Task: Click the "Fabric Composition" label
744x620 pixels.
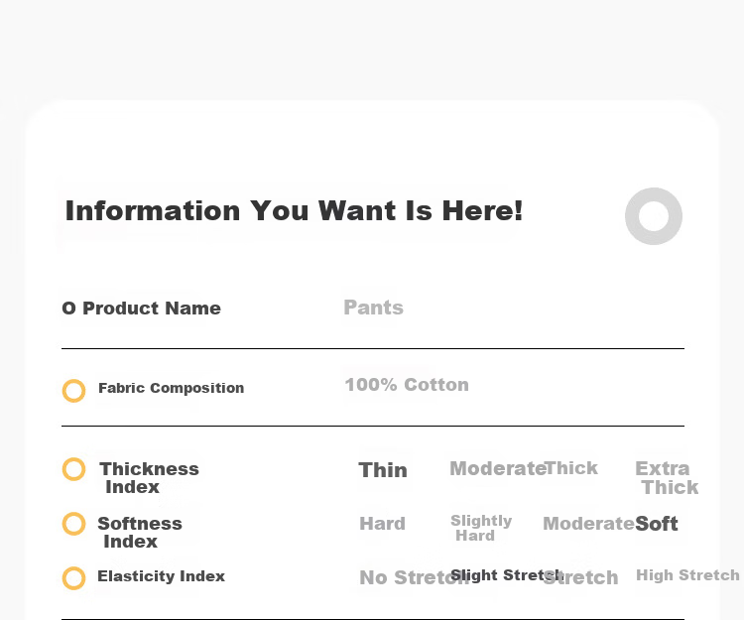Action: [x=172, y=388]
